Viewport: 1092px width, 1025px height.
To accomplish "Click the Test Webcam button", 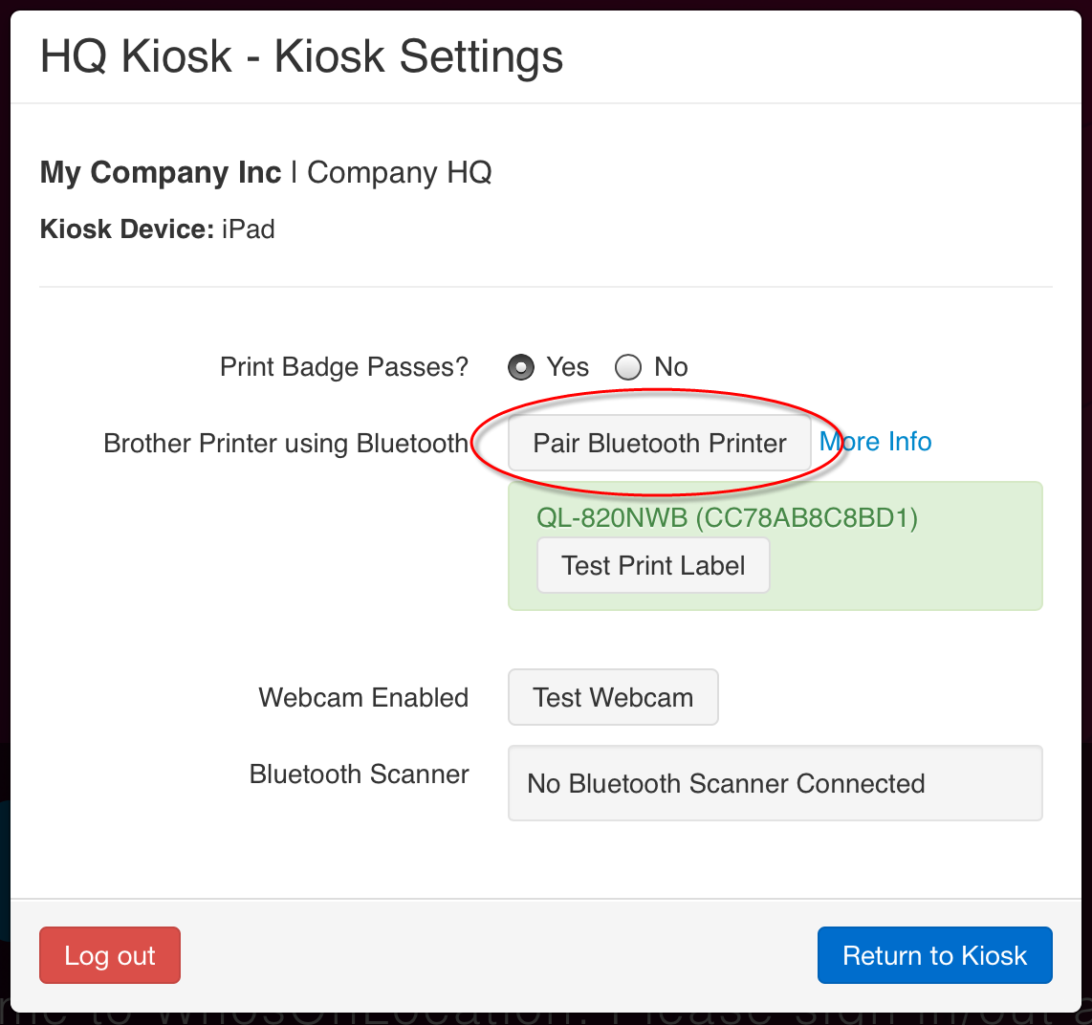I will [x=613, y=697].
